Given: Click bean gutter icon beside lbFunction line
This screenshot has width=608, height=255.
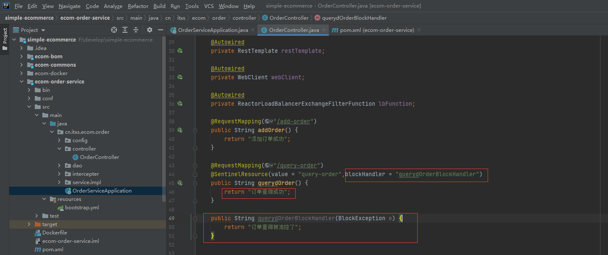Looking at the screenshot, I should [180, 104].
